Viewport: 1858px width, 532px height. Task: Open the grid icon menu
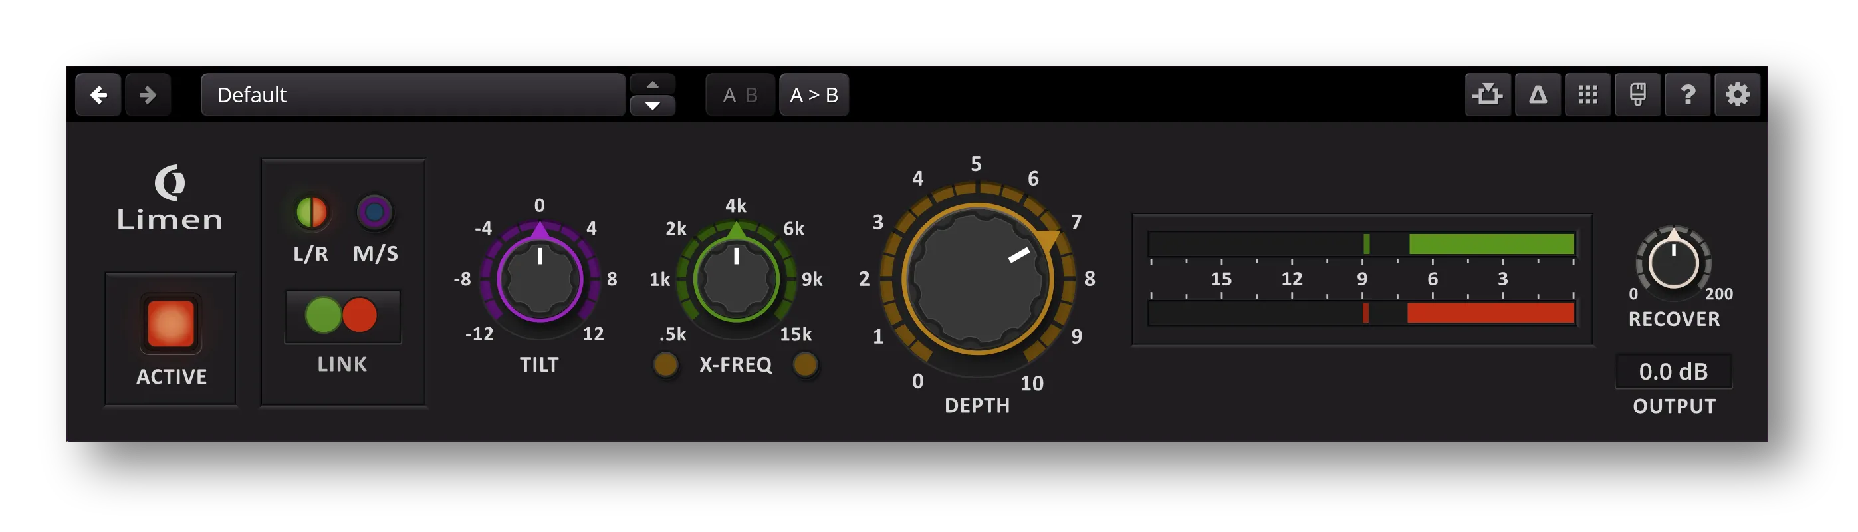(1587, 94)
